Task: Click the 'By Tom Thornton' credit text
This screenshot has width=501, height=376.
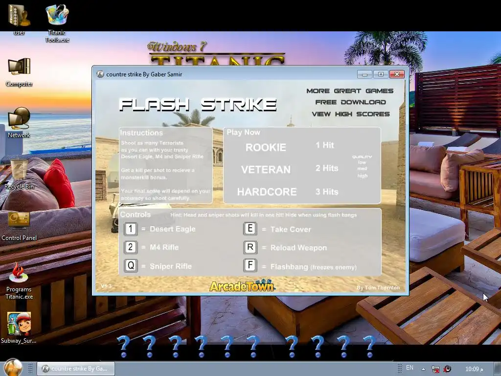Action: pos(378,287)
